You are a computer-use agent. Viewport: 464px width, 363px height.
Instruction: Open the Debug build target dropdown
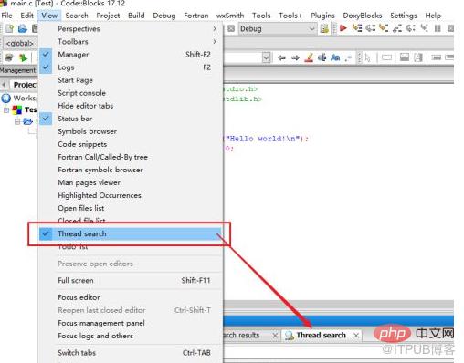tap(277, 28)
